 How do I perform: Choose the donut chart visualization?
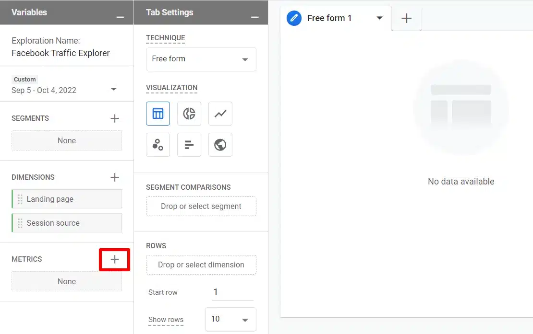(x=189, y=114)
